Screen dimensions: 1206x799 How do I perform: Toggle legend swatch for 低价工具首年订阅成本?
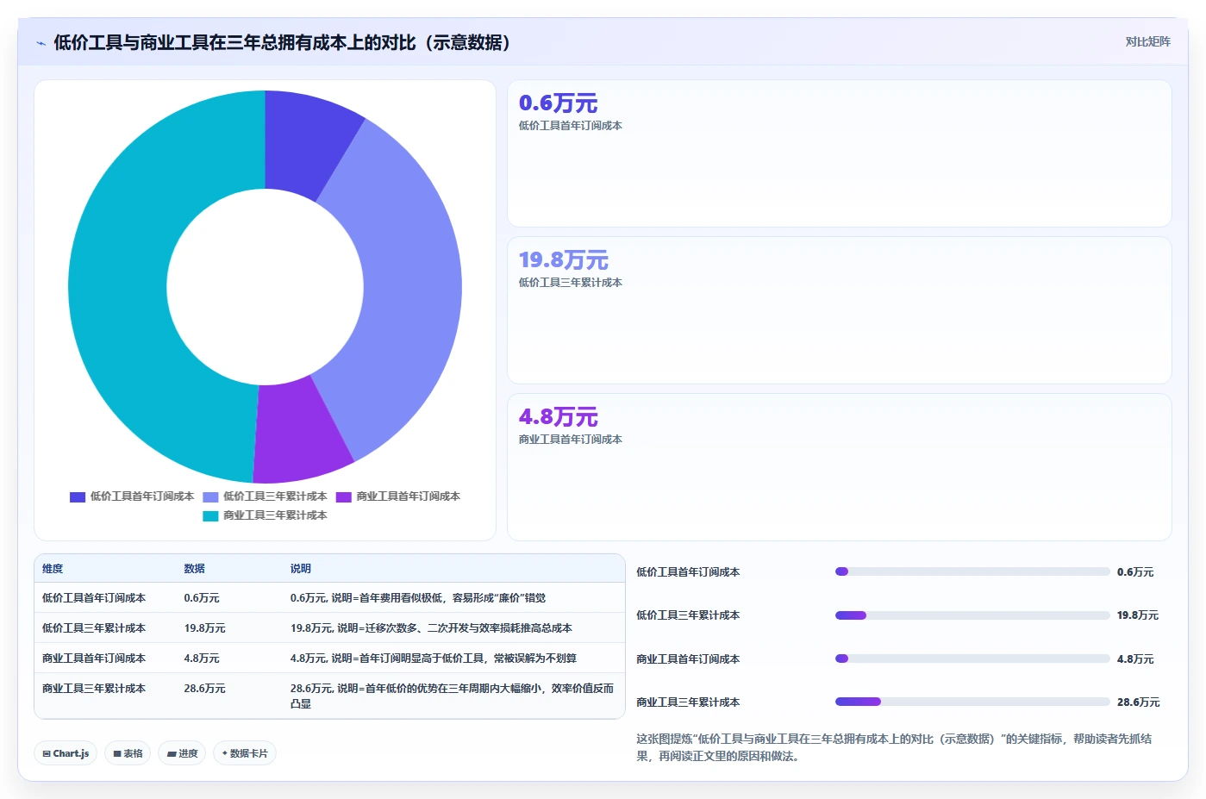(78, 496)
